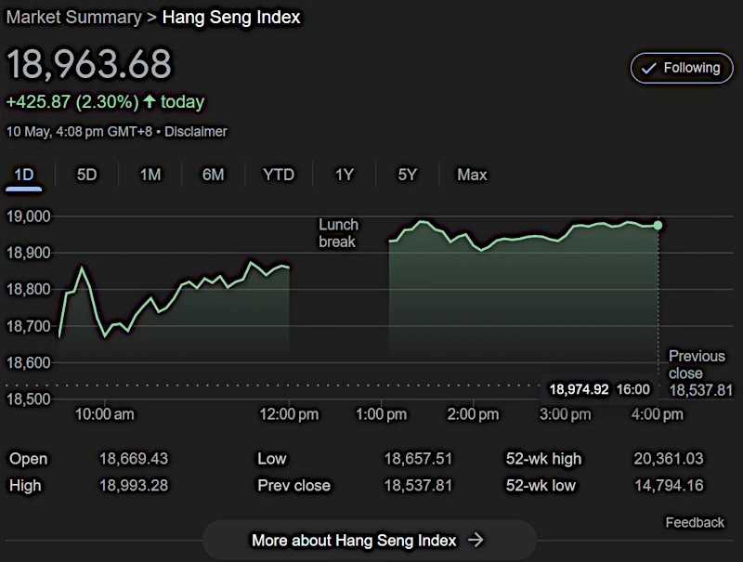Toggle the Following button

682,68
